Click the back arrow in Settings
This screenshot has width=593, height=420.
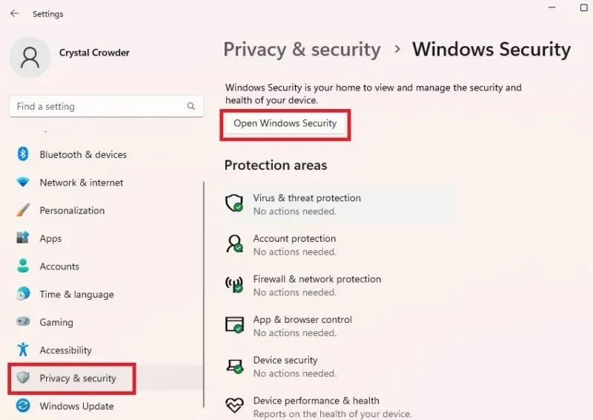(14, 13)
